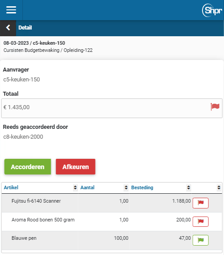Click the Besteding column header
Screen dimensions: 224x255
point(142,187)
